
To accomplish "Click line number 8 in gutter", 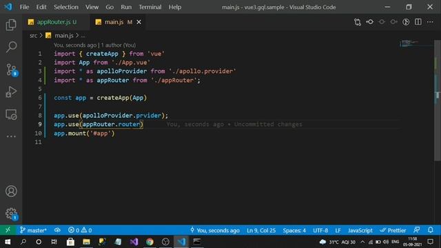I will [40, 116].
